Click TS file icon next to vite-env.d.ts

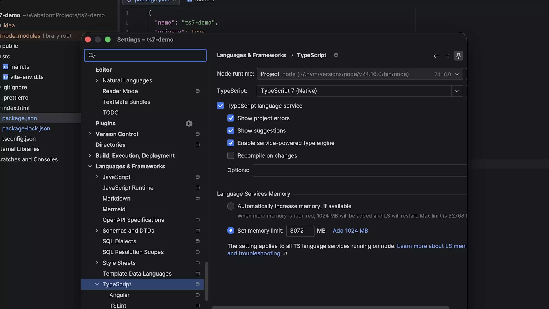point(5,77)
